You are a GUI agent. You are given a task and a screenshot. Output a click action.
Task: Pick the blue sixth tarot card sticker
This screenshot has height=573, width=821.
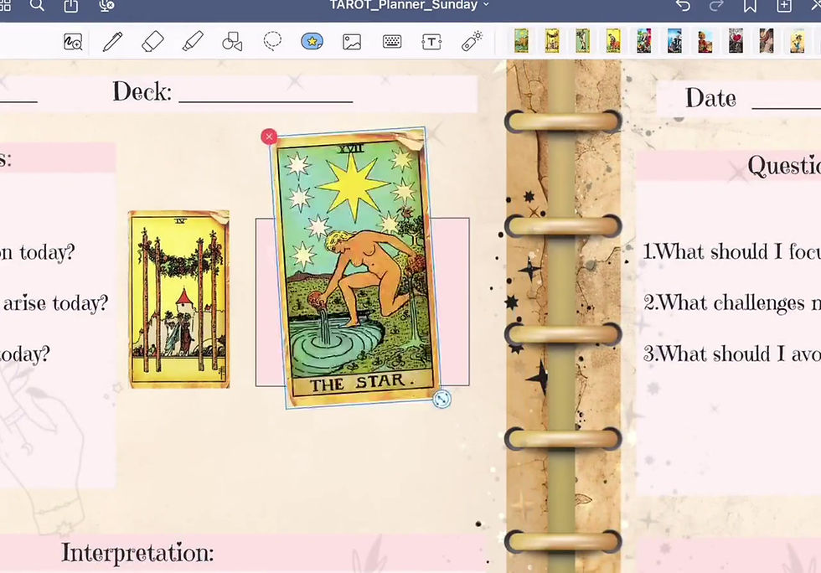pos(674,41)
